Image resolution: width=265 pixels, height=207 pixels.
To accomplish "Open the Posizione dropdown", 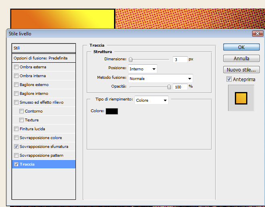I will [x=143, y=69].
